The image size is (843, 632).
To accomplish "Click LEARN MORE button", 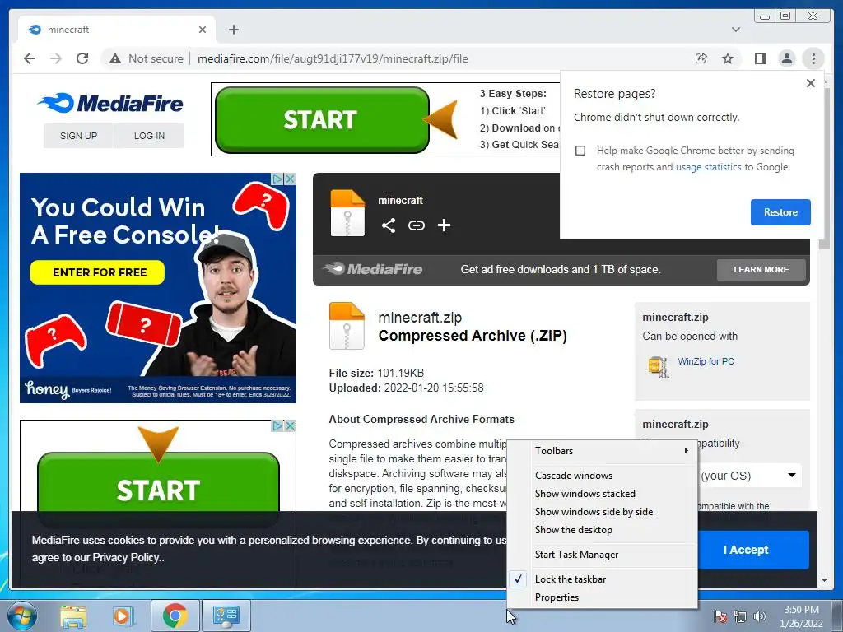I will point(761,269).
